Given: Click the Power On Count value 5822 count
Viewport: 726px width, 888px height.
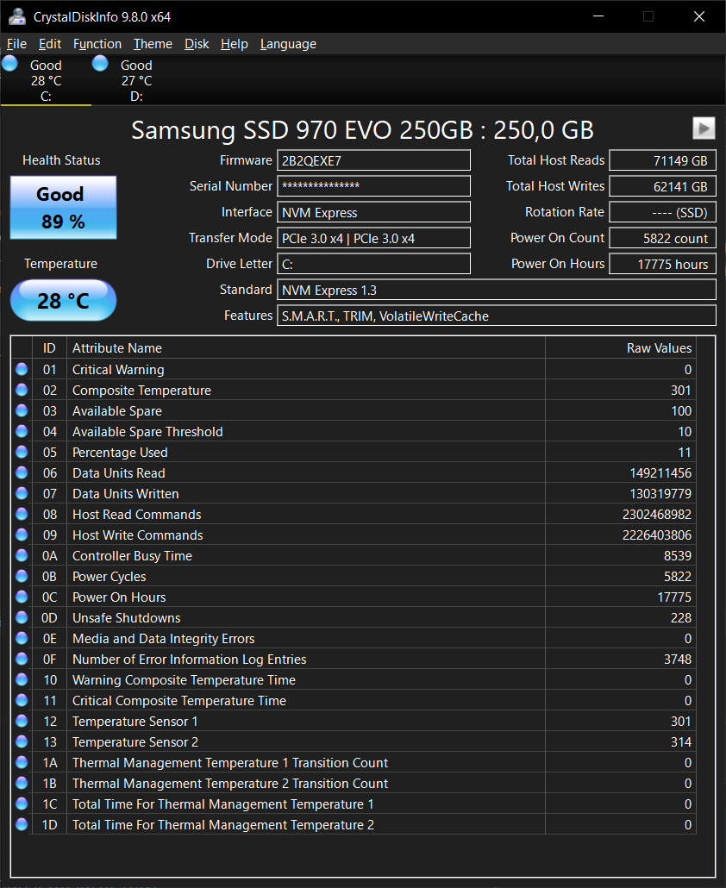Looking at the screenshot, I should 662,238.
